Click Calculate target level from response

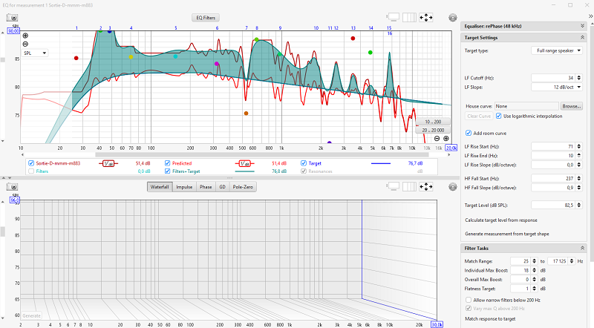click(x=500, y=220)
